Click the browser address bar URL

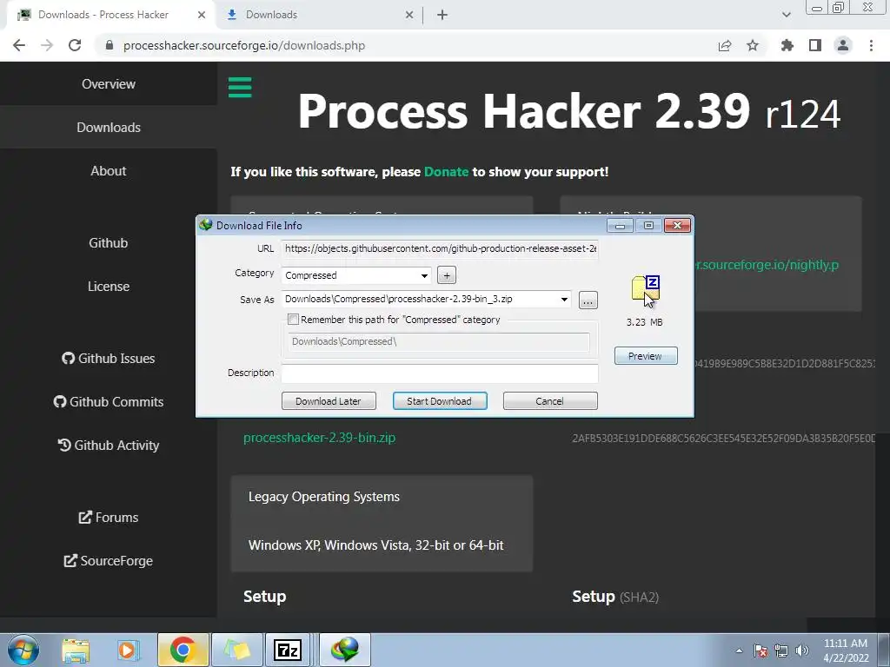[244, 45]
